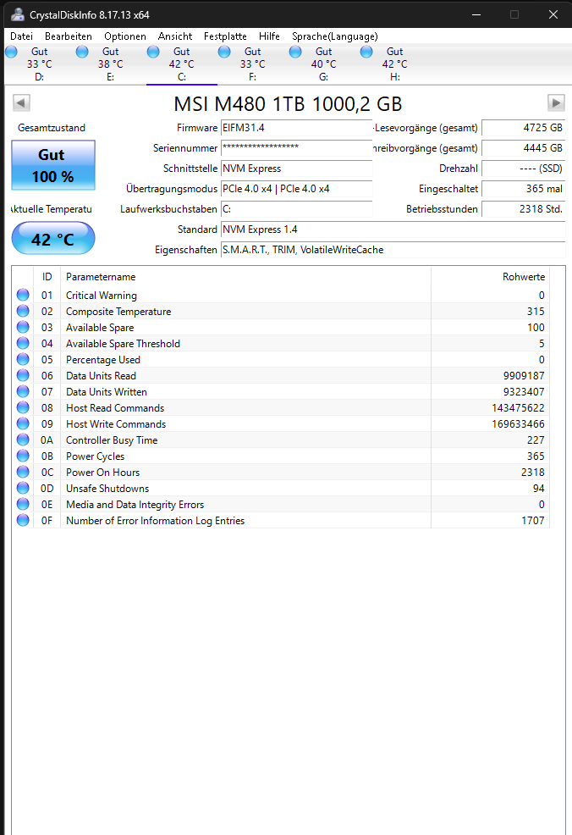Click raw value 169633466
The image size is (572, 835).
point(518,424)
